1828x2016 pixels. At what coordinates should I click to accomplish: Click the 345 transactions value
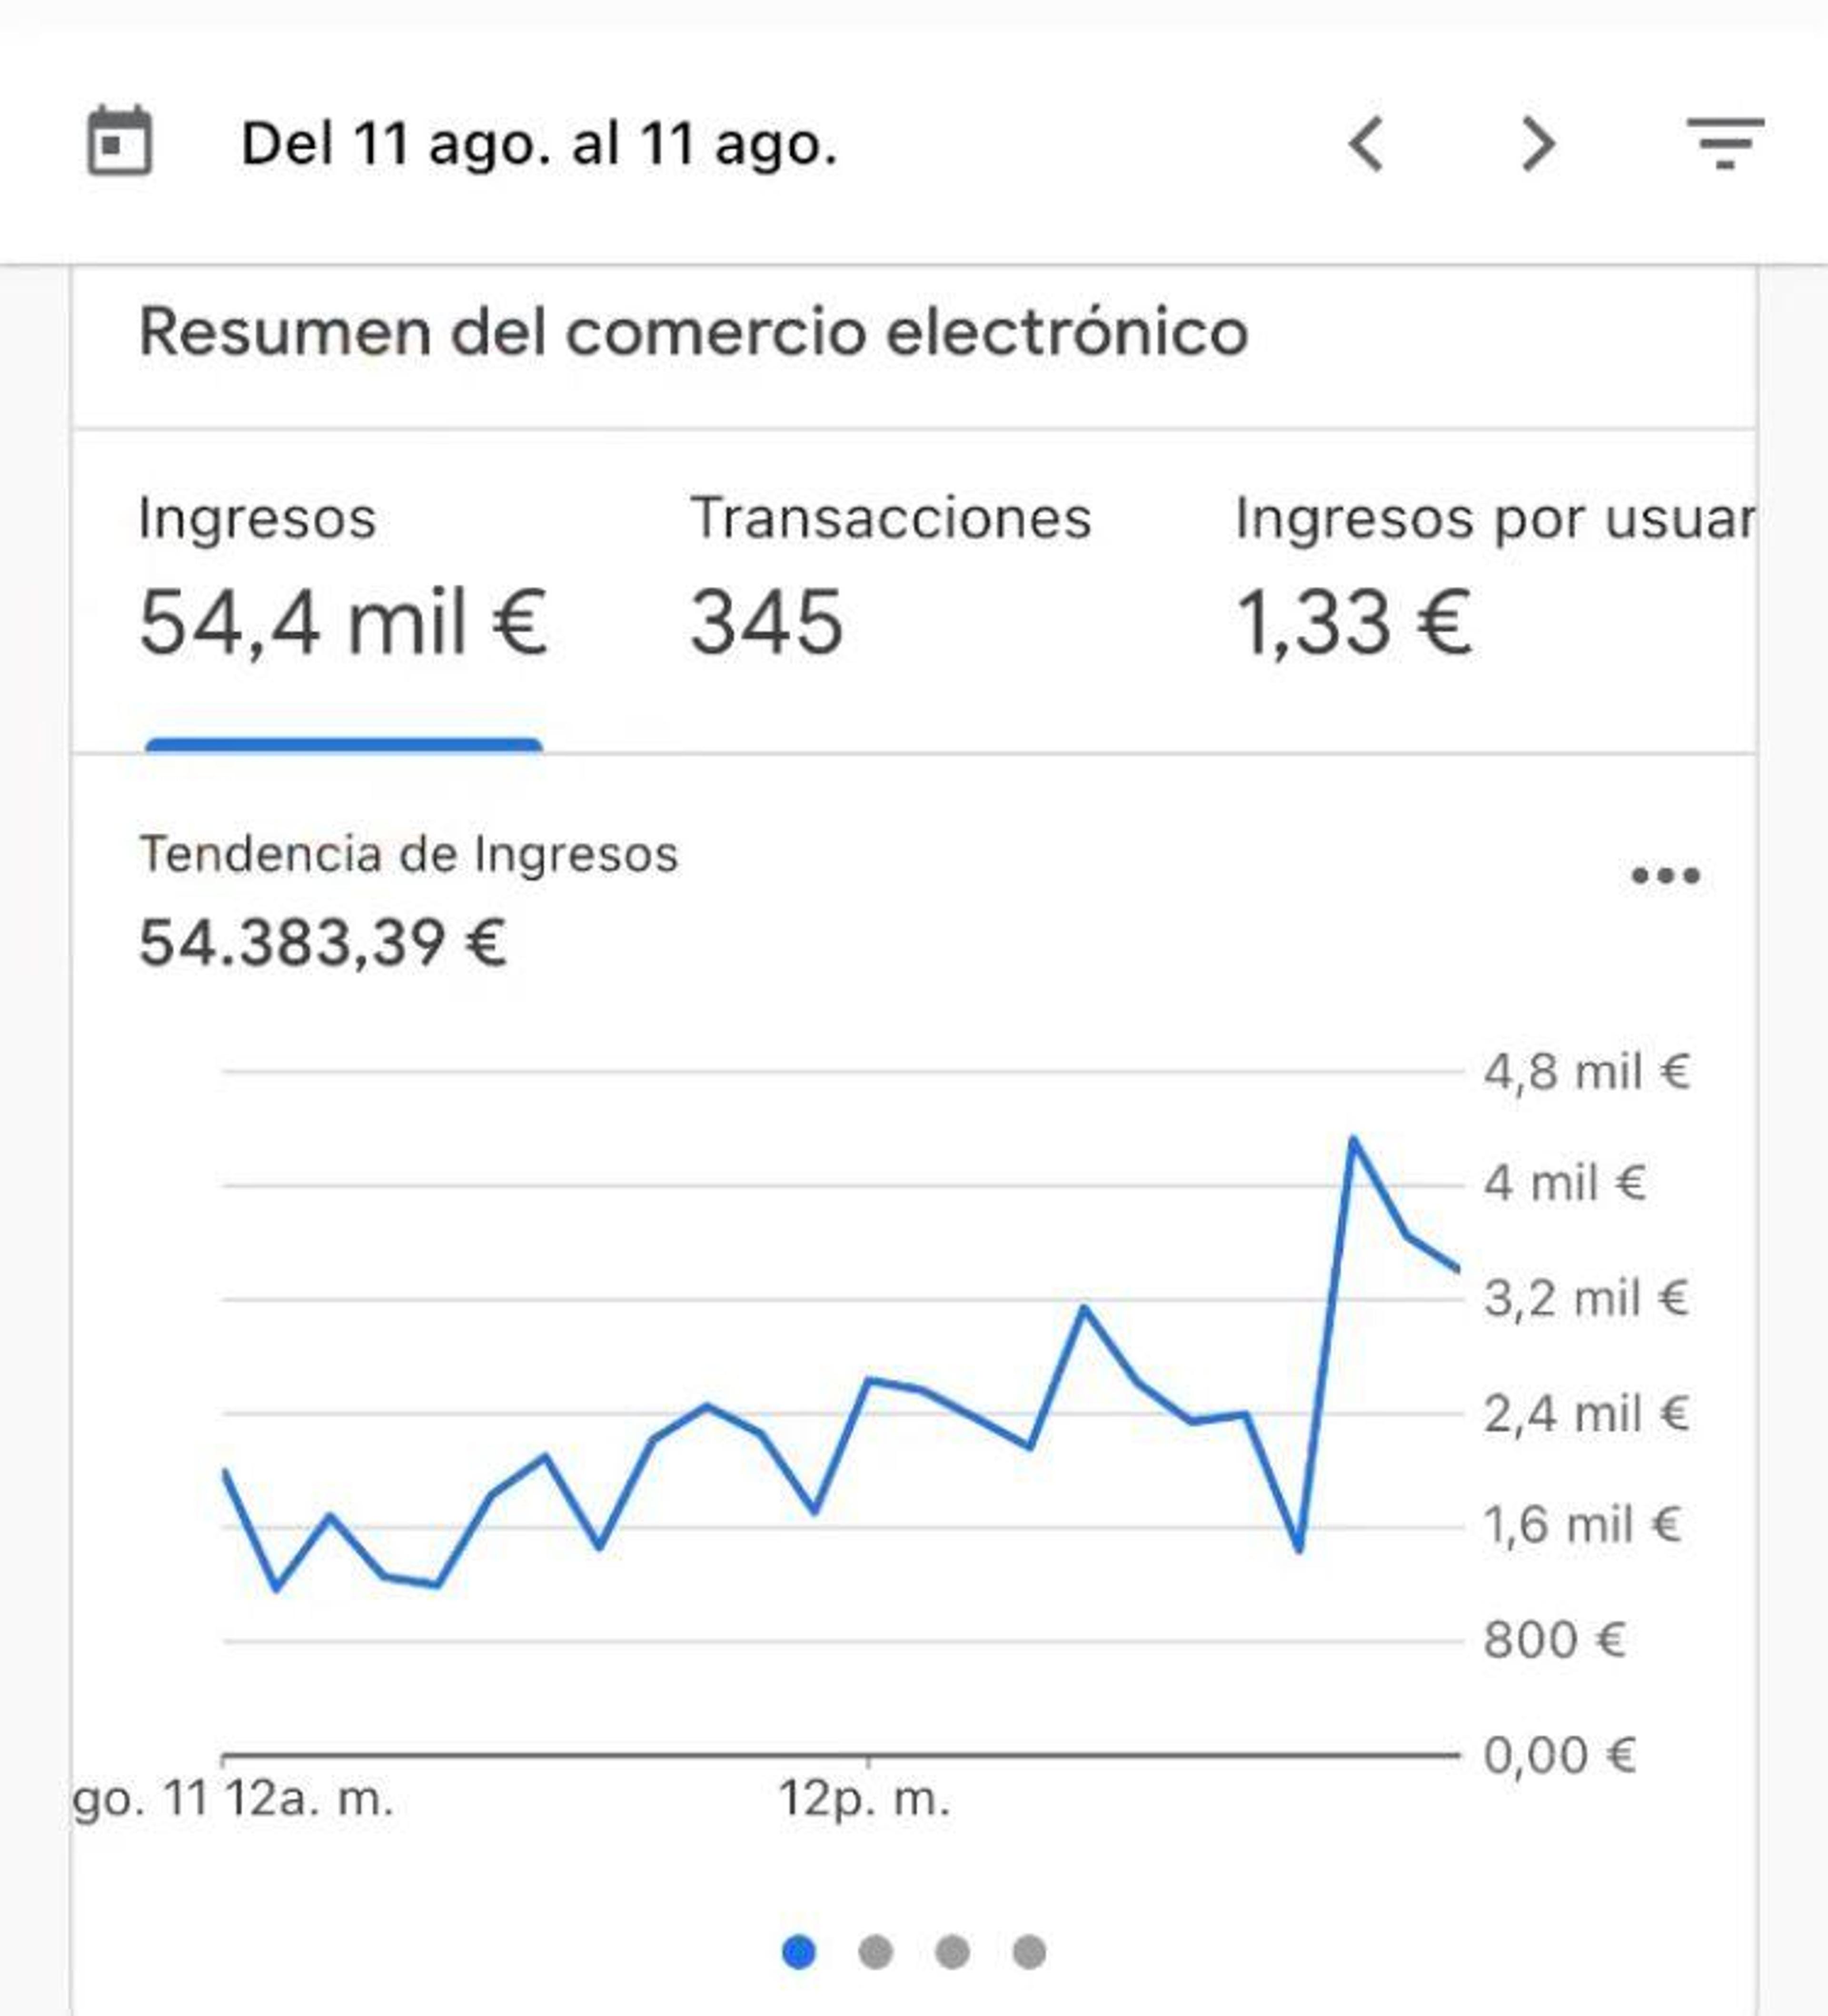click(x=766, y=622)
